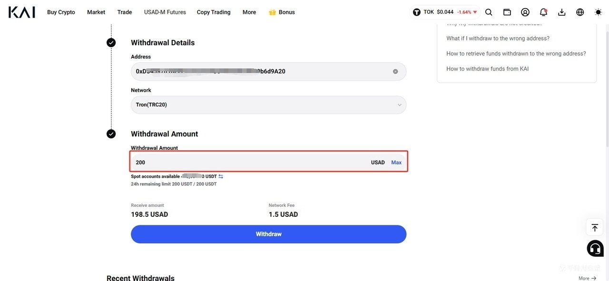Click the download app icon

click(x=562, y=12)
